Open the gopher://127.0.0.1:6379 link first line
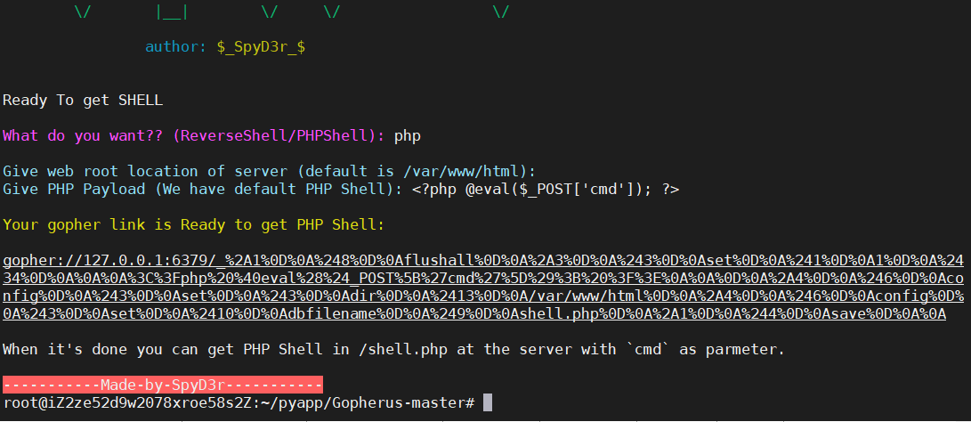This screenshot has height=422, width=971. click(x=483, y=261)
